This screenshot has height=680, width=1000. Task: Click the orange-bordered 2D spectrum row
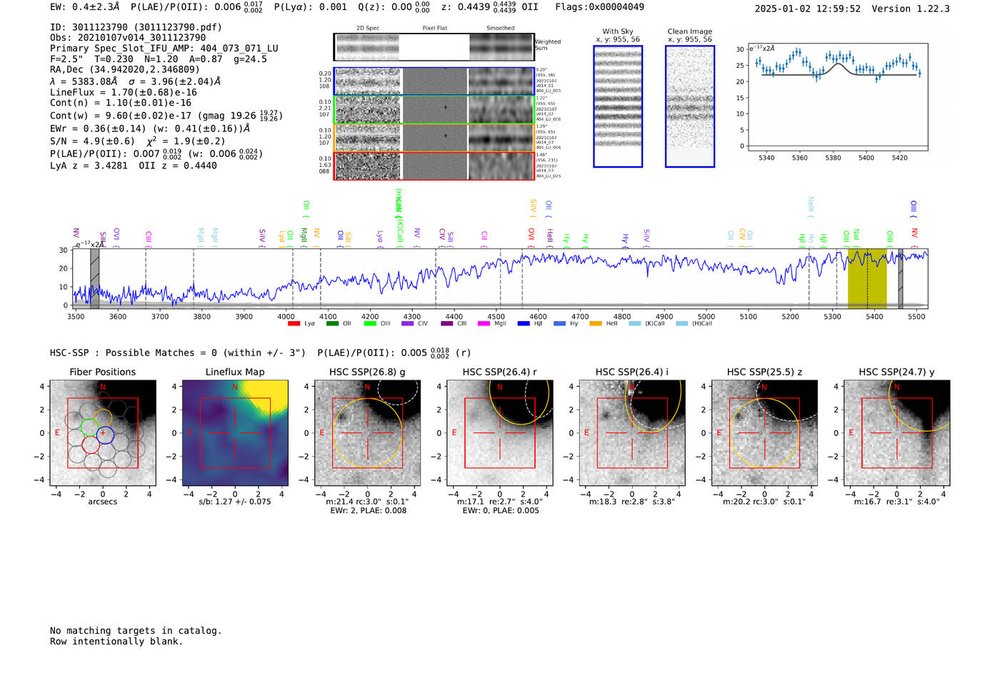[x=434, y=138]
